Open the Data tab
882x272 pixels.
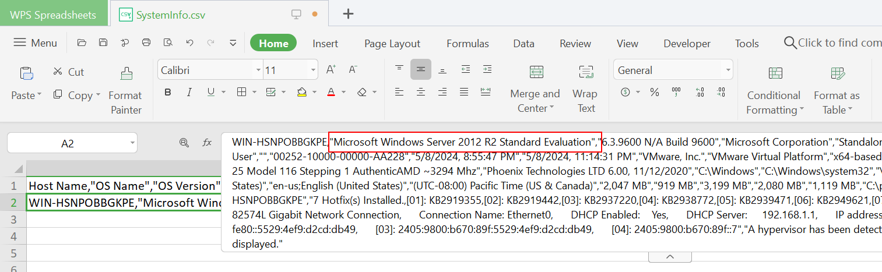523,43
